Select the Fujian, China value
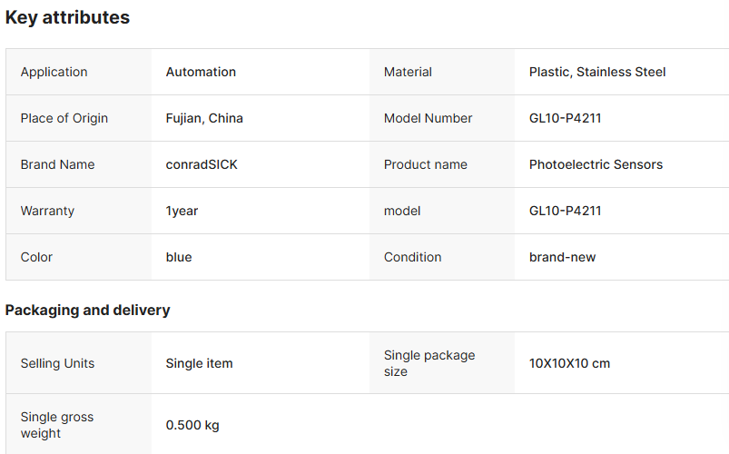 (204, 118)
